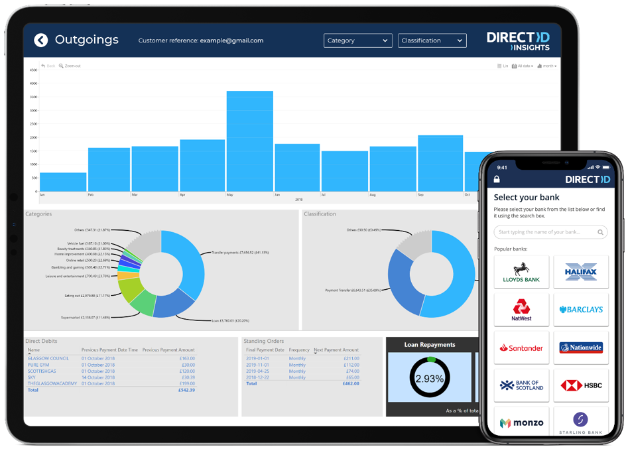Click the padlock icon in phone header
The width and height of the screenshot is (628, 449).
click(497, 179)
